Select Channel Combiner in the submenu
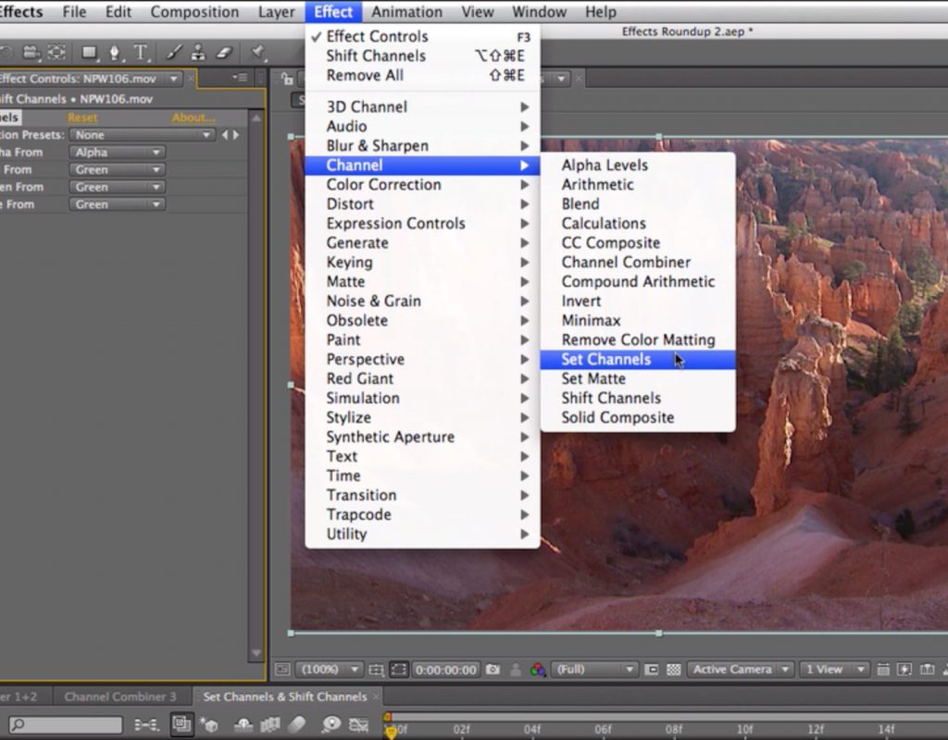 click(638, 262)
